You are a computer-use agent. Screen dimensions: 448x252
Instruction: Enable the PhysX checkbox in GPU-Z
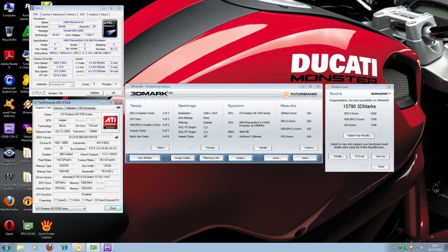[84, 200]
